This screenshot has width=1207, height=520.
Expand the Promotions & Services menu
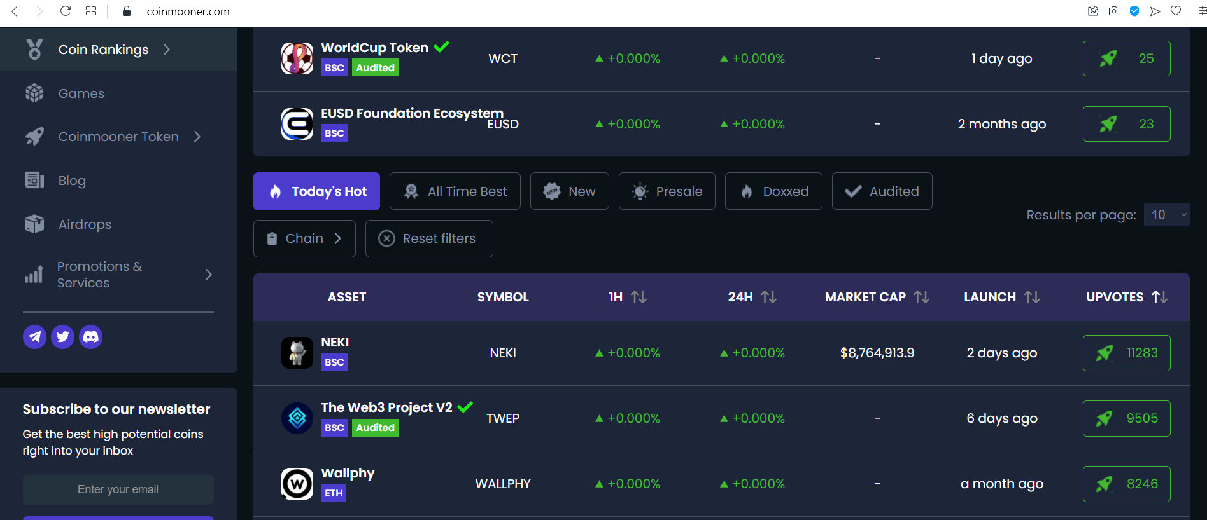[x=118, y=275]
